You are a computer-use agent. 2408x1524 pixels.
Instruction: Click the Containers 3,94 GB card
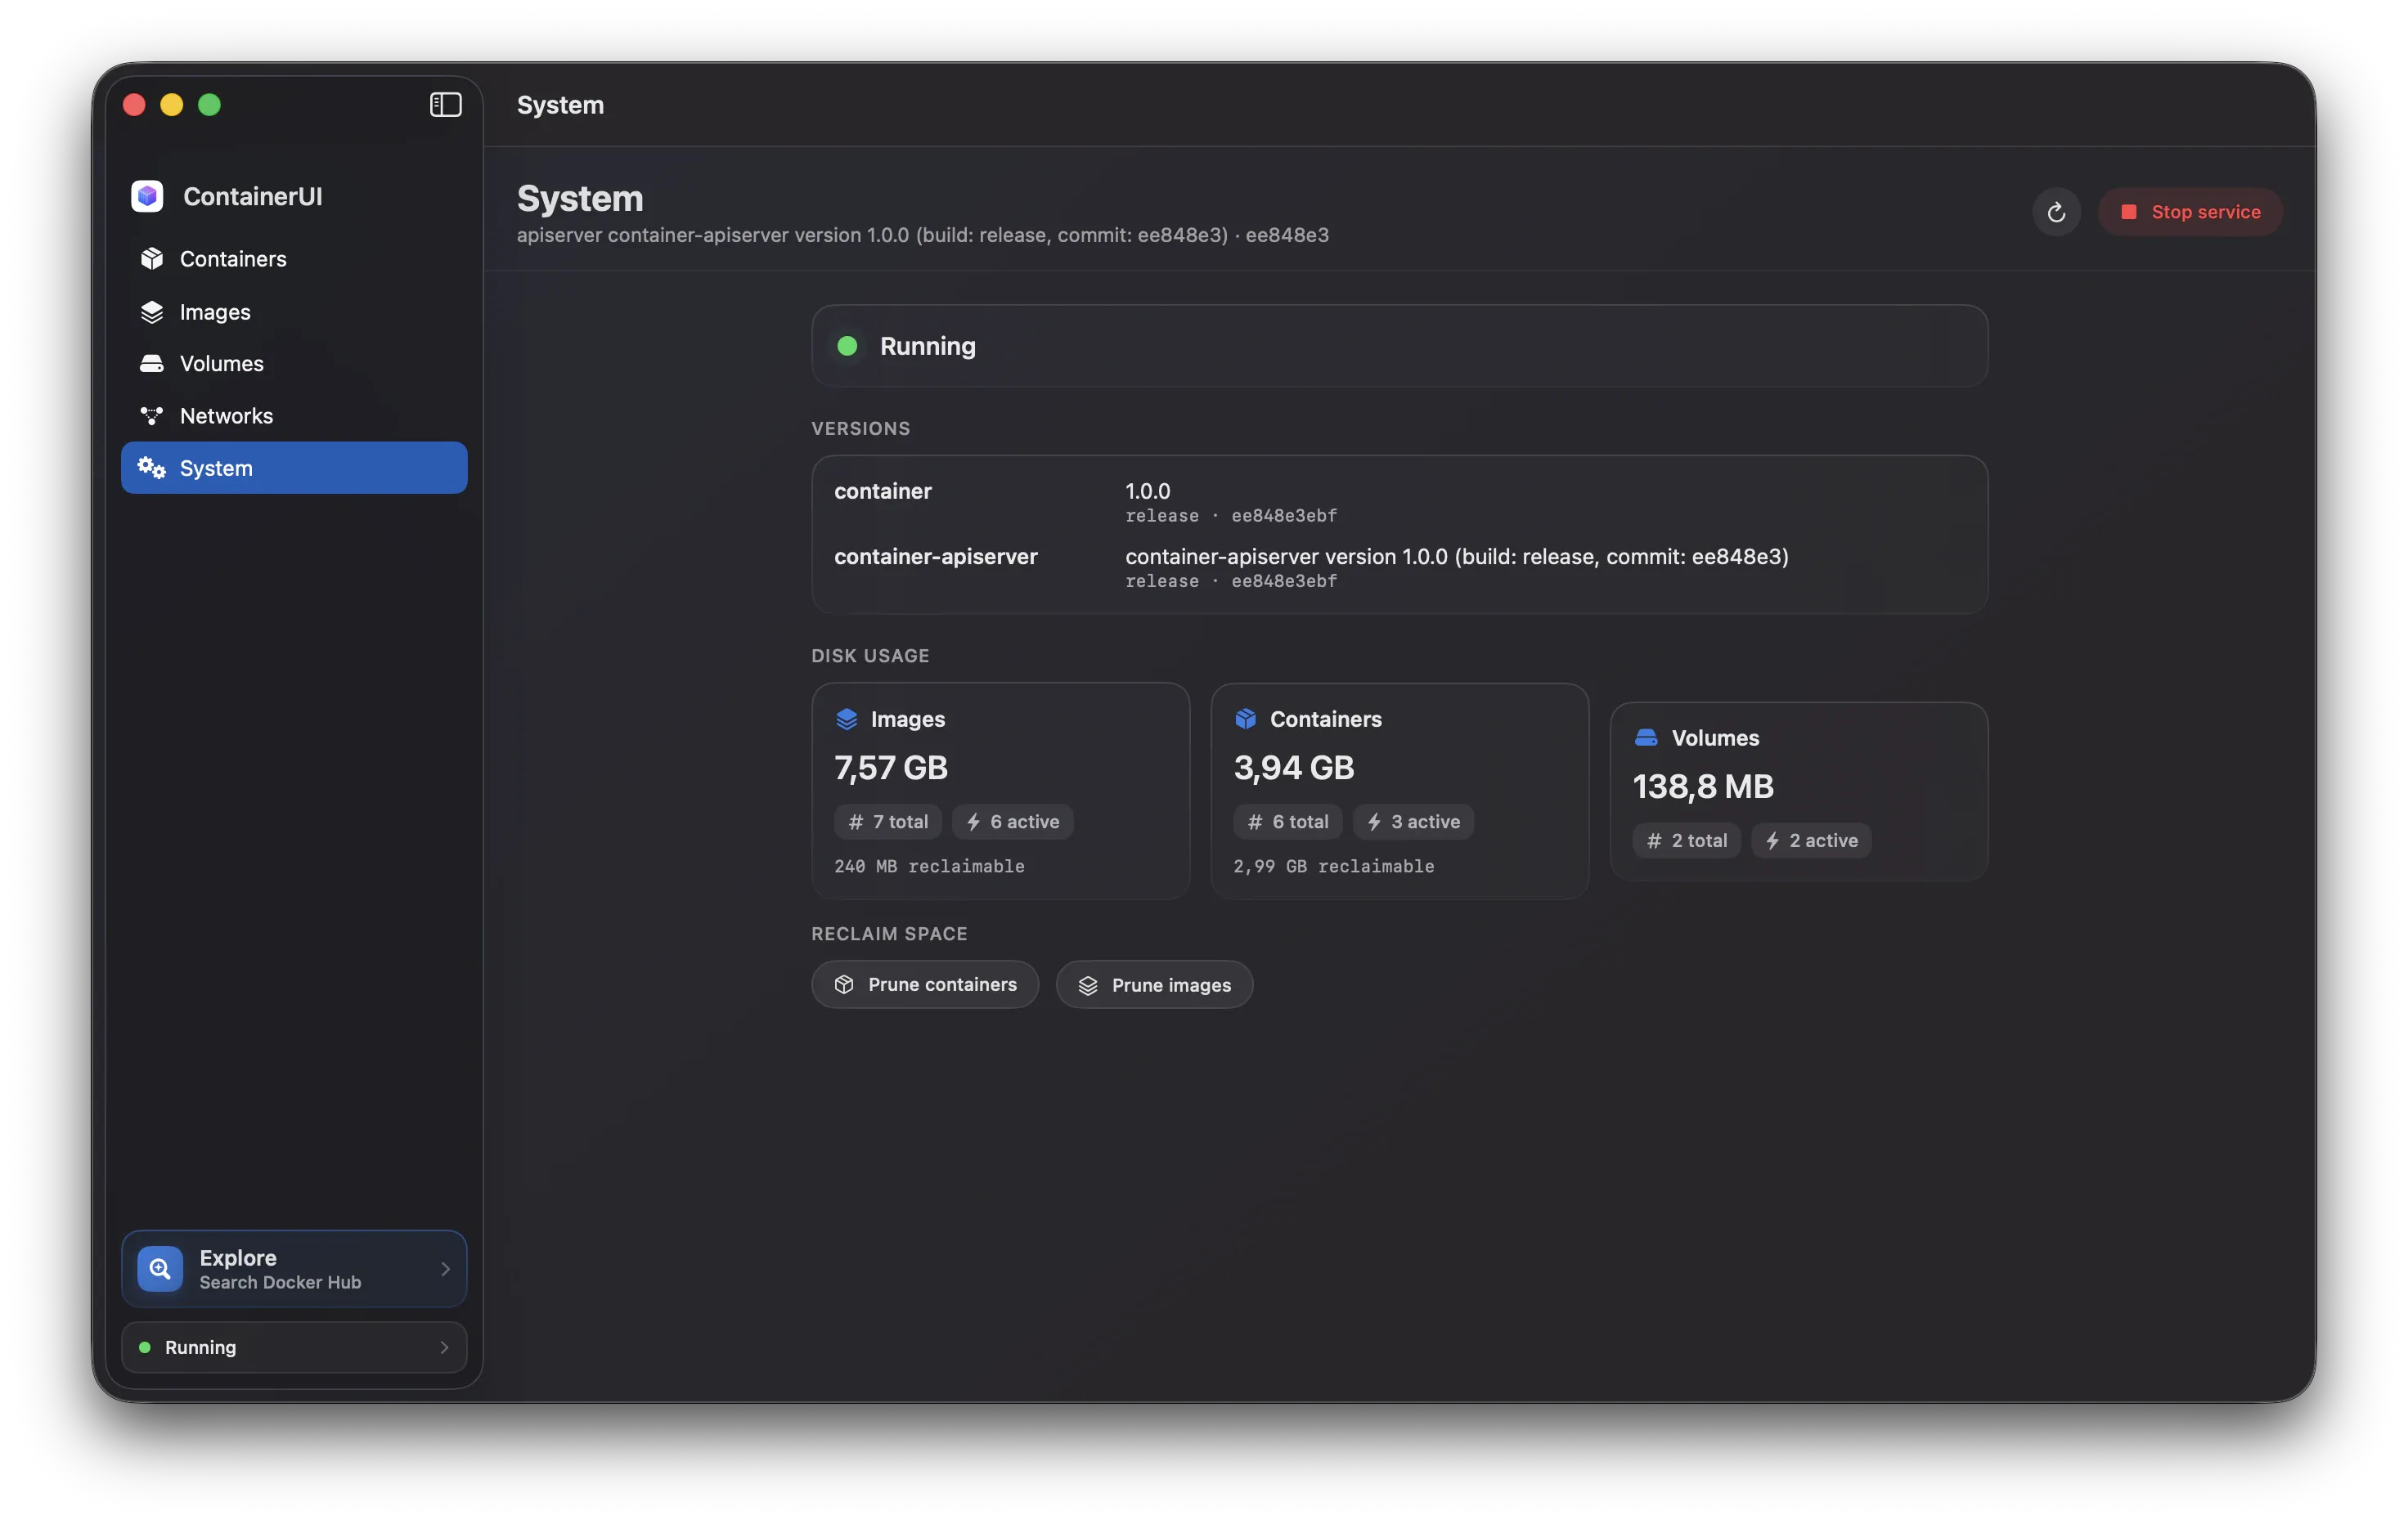coord(1399,791)
